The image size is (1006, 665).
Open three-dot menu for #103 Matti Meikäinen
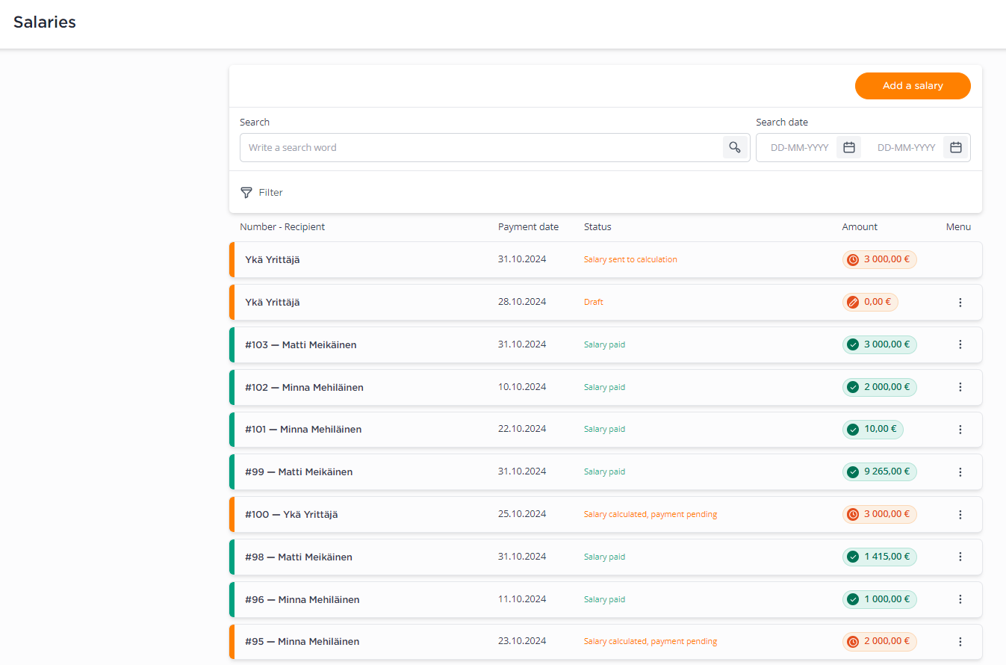tap(960, 344)
